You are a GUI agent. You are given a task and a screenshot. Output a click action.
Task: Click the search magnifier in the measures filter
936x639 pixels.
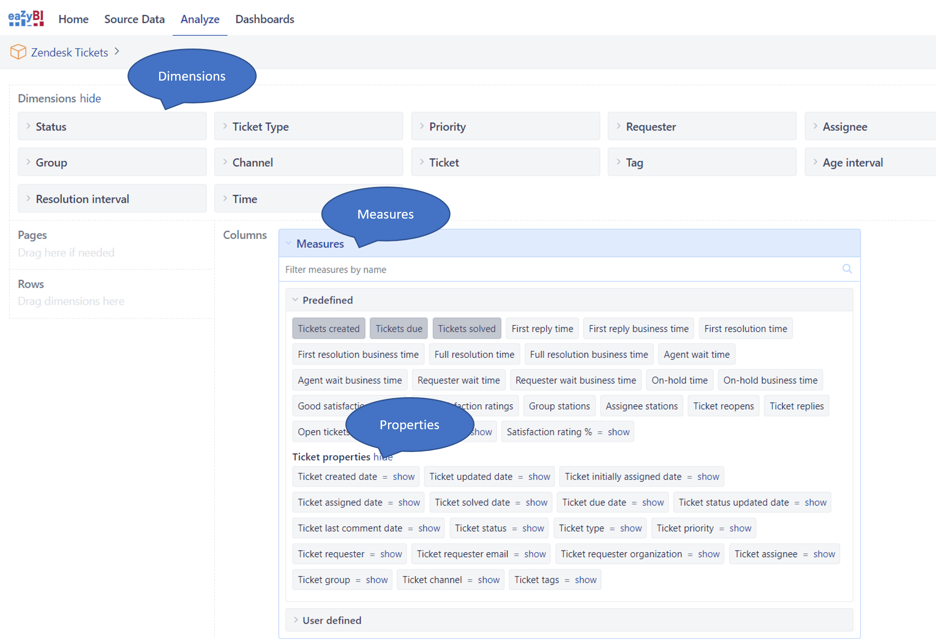click(847, 269)
